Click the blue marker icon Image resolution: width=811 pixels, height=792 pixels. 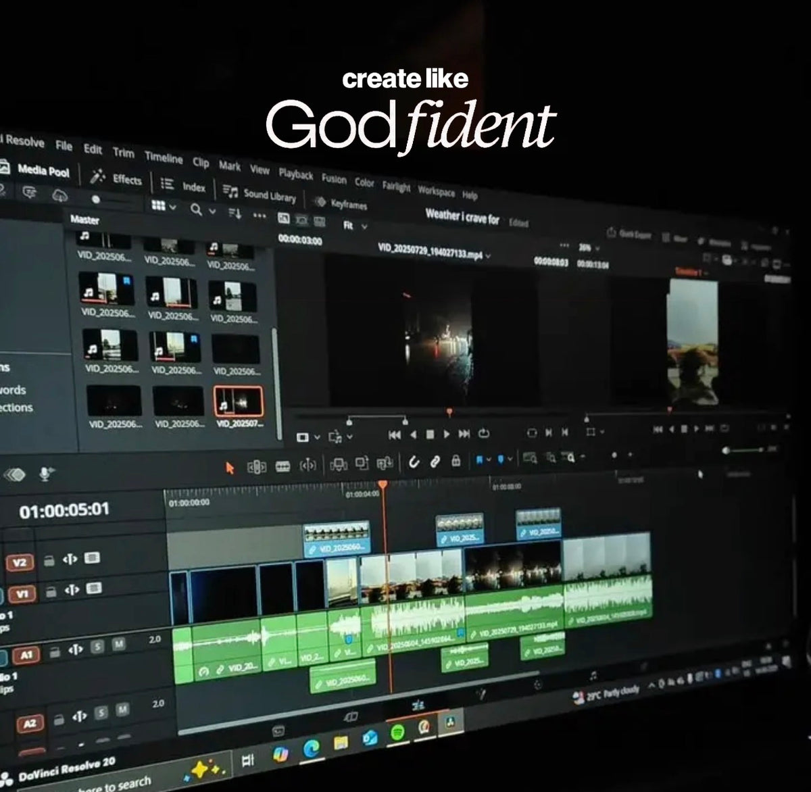coord(501,460)
